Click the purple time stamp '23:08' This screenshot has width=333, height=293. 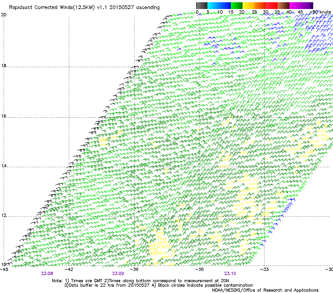(47, 274)
